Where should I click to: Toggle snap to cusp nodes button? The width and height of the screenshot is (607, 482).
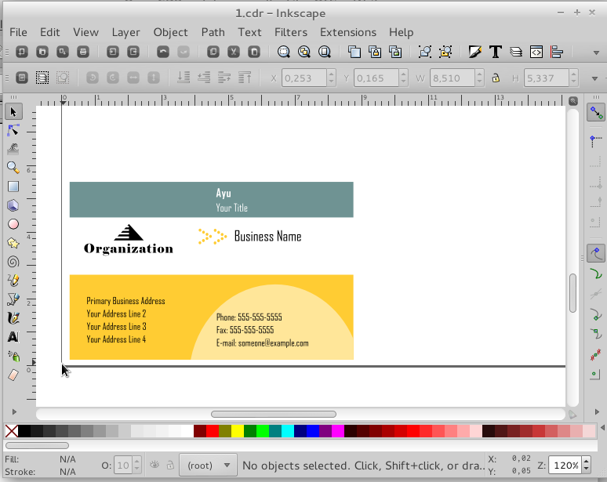point(596,313)
